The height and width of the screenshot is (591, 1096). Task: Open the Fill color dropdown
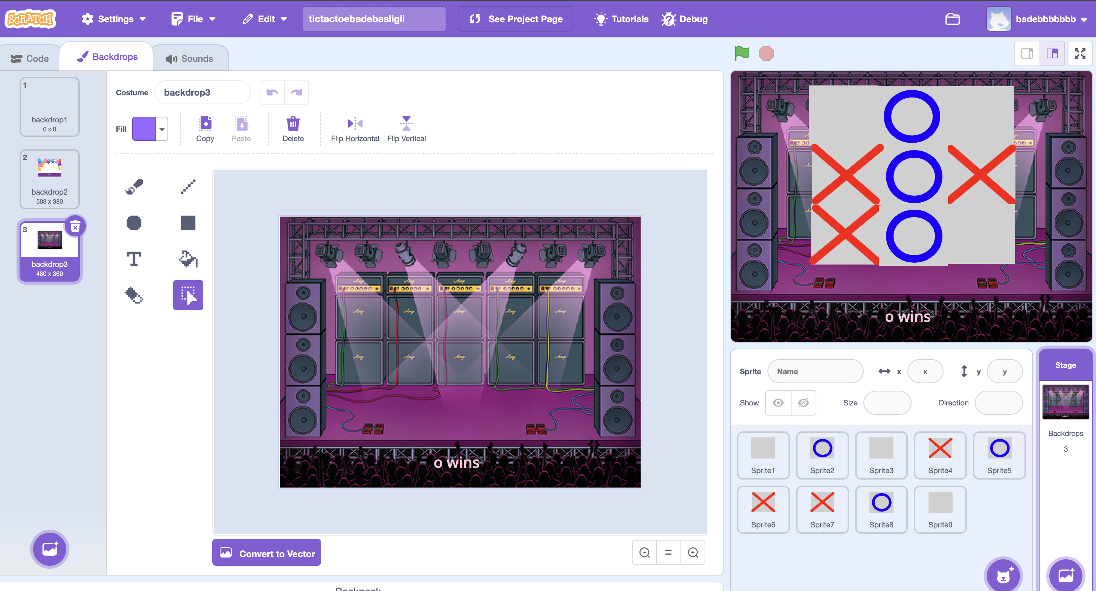tap(162, 129)
